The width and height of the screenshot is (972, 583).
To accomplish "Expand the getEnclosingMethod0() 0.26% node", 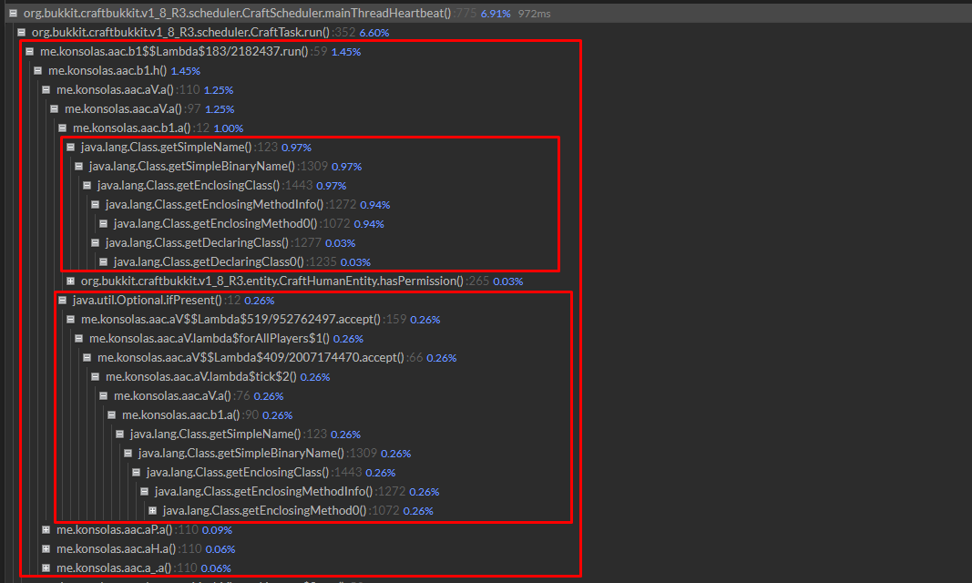I will point(152,511).
